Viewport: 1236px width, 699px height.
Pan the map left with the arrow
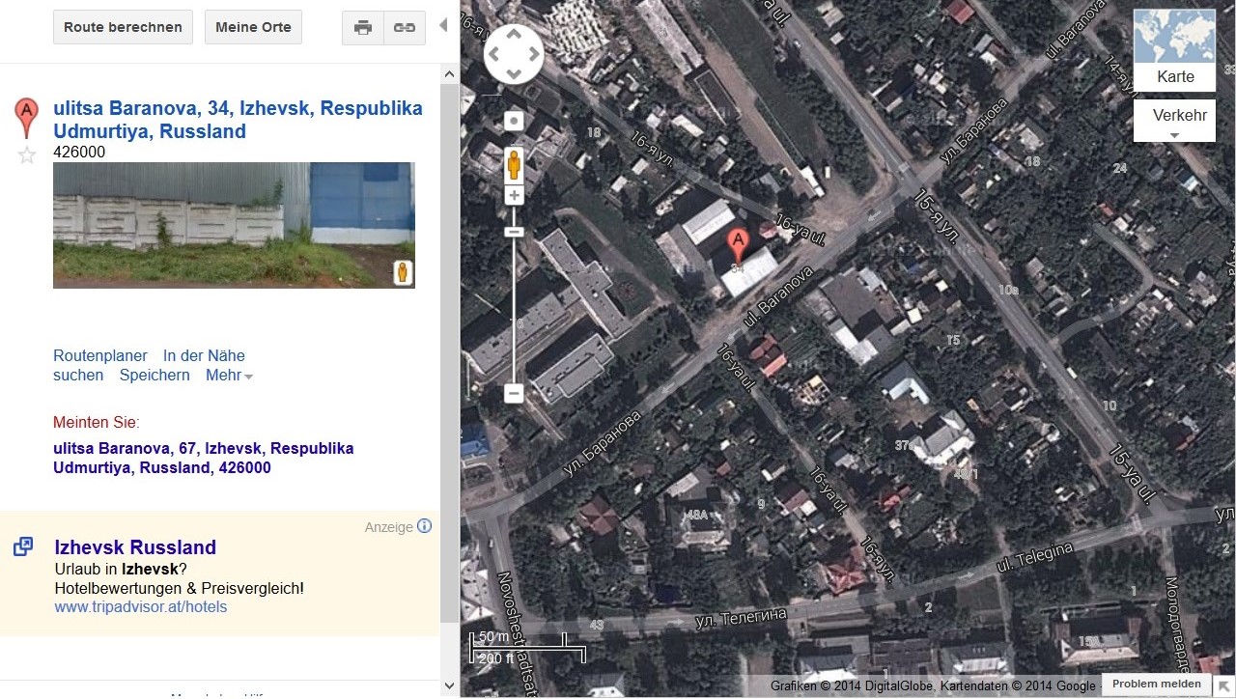(x=494, y=54)
